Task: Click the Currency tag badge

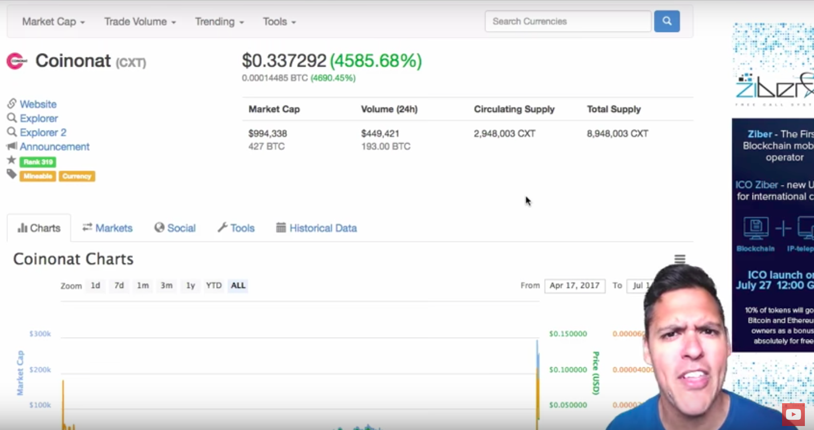Action: click(x=76, y=176)
